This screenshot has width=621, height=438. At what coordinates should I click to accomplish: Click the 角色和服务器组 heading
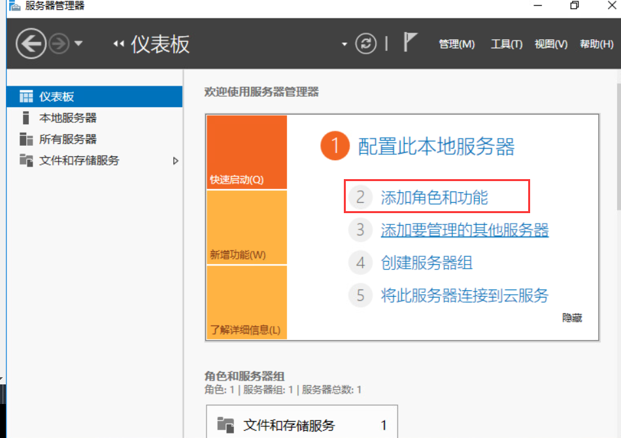point(244,376)
